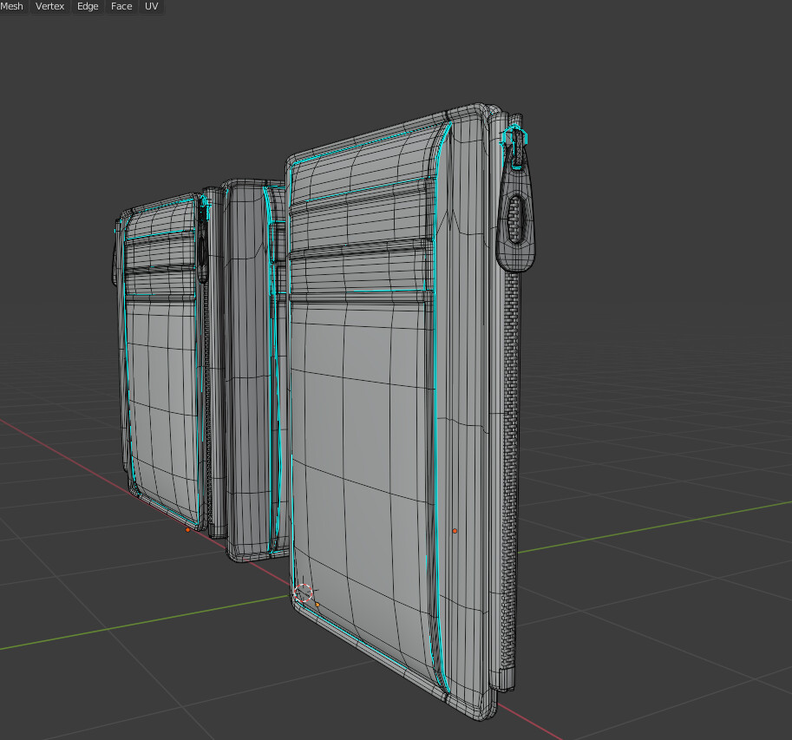Open the Vertex menu

point(49,6)
